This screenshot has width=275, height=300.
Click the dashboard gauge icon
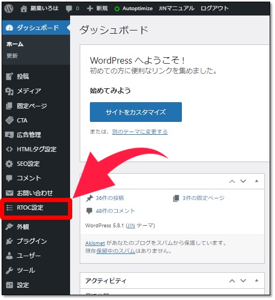(x=9, y=28)
